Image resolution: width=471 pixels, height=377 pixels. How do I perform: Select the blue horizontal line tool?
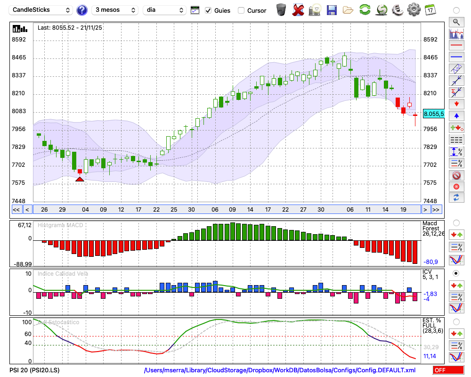456,57
